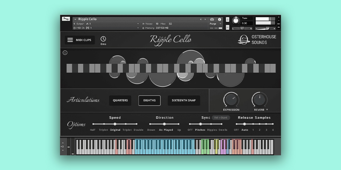Mute the instrument with the M button
The width and height of the screenshot is (341, 170).
click(227, 28)
